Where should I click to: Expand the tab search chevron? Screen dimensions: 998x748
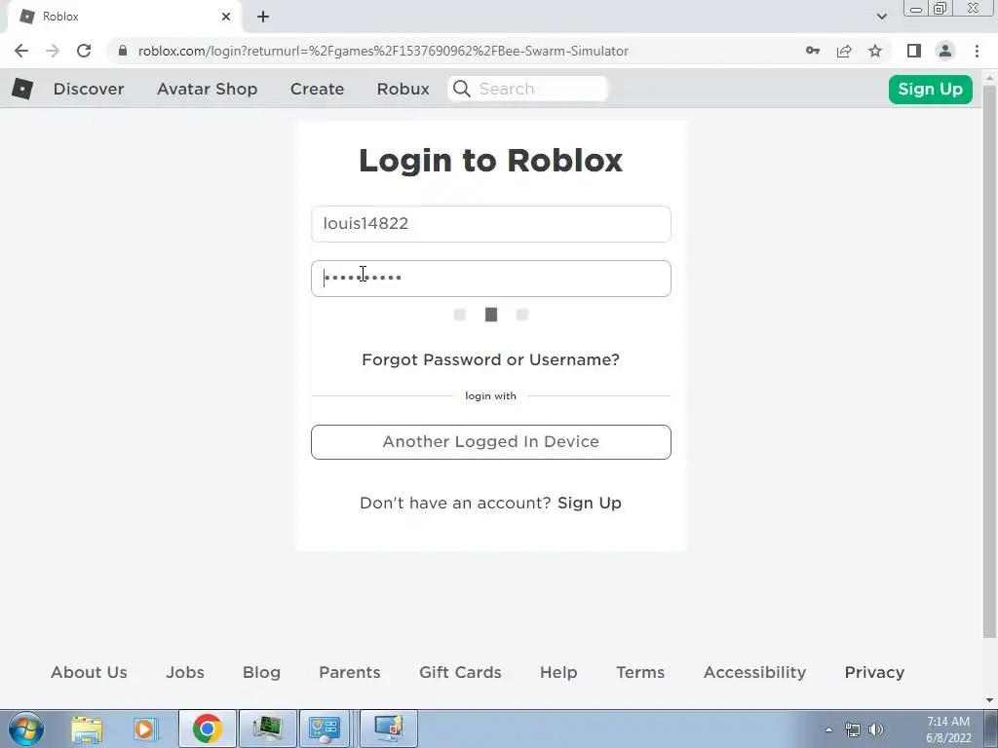881,17
